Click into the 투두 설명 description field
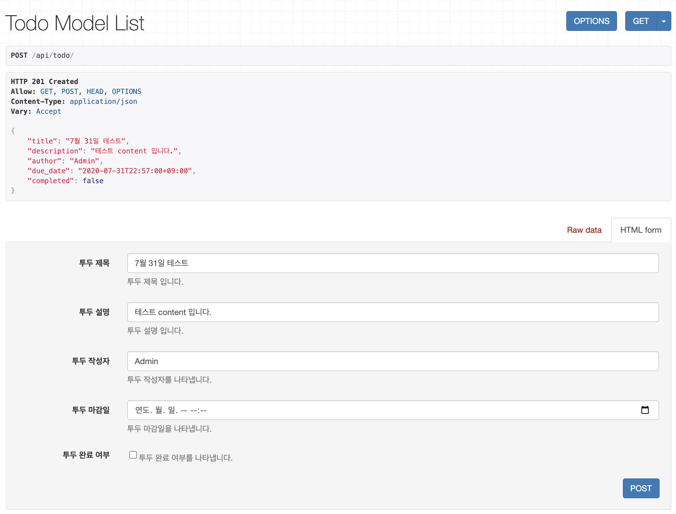The image size is (676, 514). point(393,312)
